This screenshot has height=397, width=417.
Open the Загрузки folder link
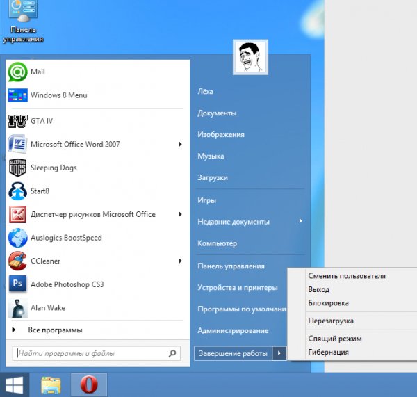click(213, 178)
